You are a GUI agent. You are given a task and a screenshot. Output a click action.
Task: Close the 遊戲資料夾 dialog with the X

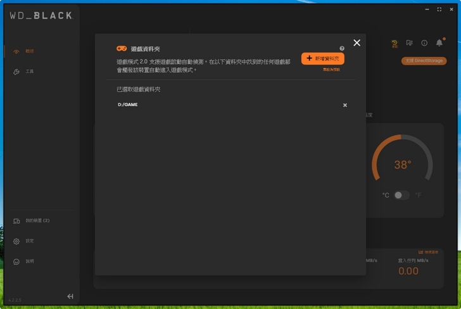tap(357, 43)
